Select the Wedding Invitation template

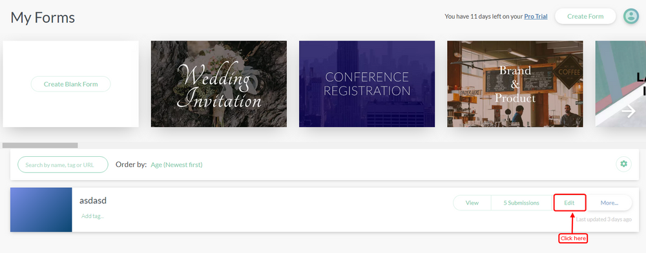pyautogui.click(x=219, y=84)
